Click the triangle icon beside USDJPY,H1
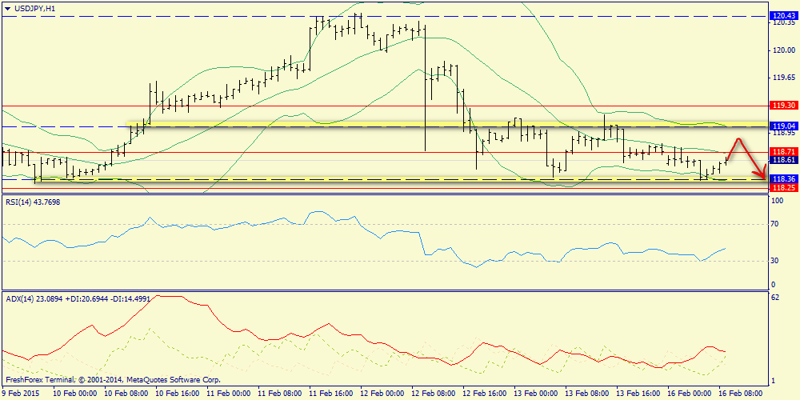800x400 pixels. (x=6, y=8)
